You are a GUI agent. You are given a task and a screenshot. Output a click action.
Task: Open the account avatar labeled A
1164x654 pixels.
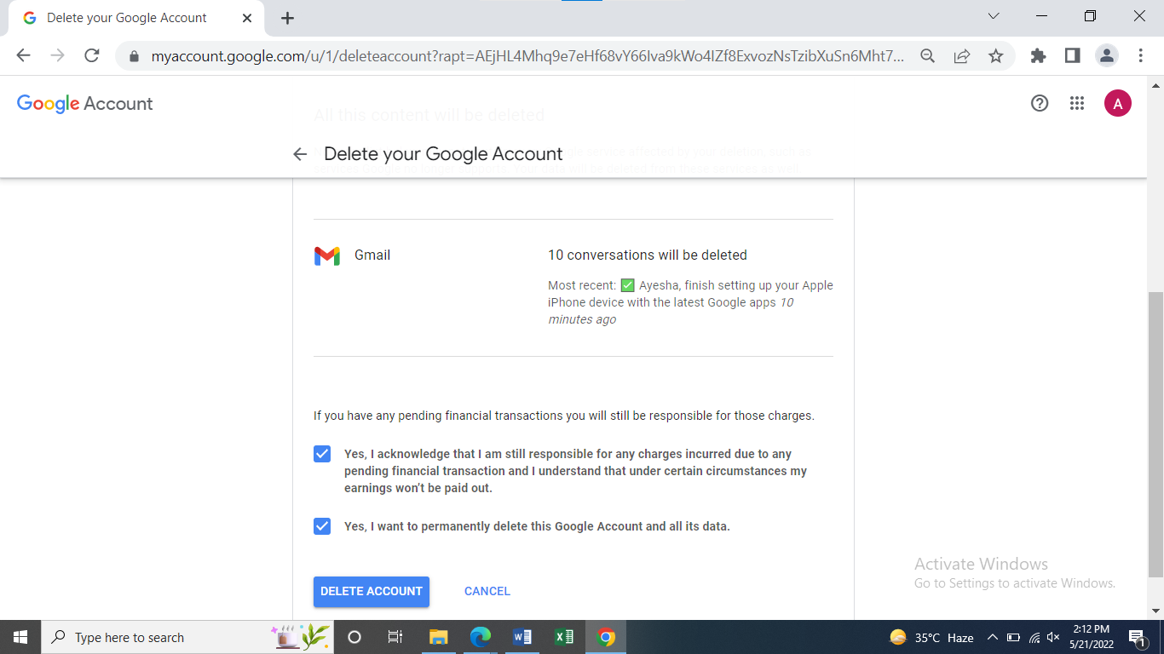point(1118,103)
